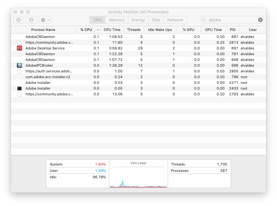This screenshot has height=206, width=277.
Task: Switch to the Network tab
Action: [x=176, y=20]
